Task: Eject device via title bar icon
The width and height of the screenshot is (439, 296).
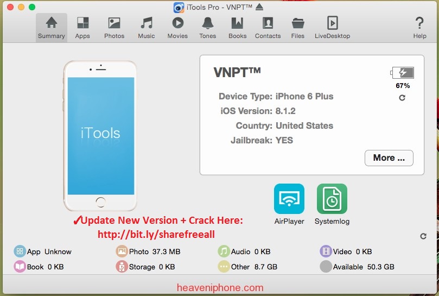Action: coord(259,7)
